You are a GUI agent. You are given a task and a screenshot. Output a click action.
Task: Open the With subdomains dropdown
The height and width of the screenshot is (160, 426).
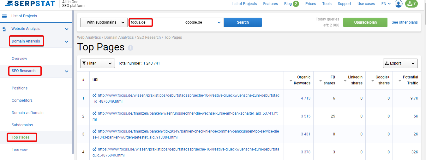104,22
